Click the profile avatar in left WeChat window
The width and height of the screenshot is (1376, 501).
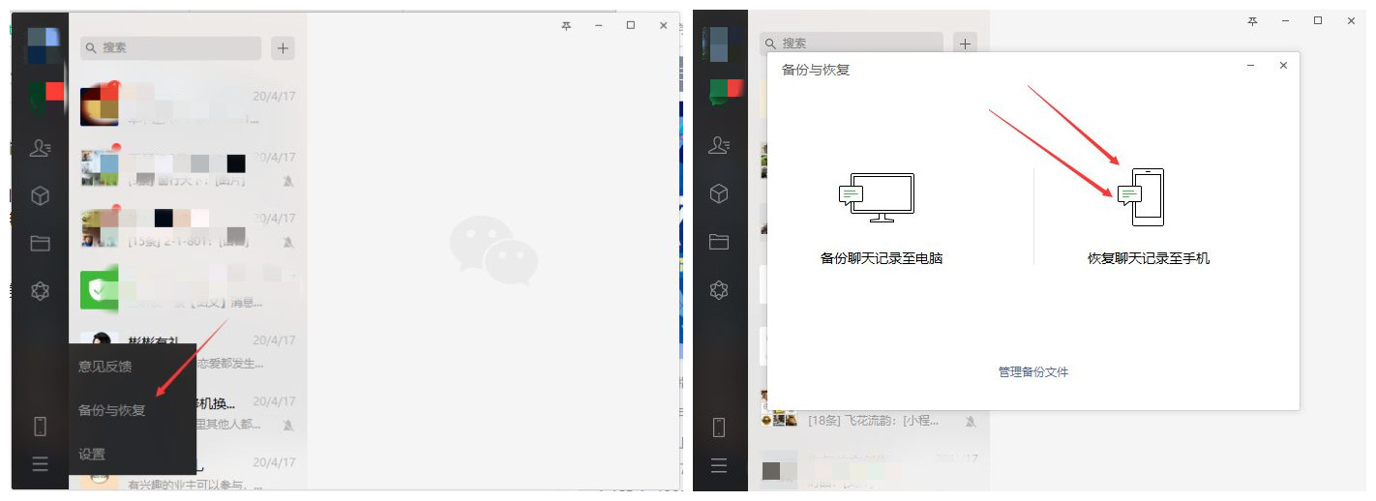point(44,46)
